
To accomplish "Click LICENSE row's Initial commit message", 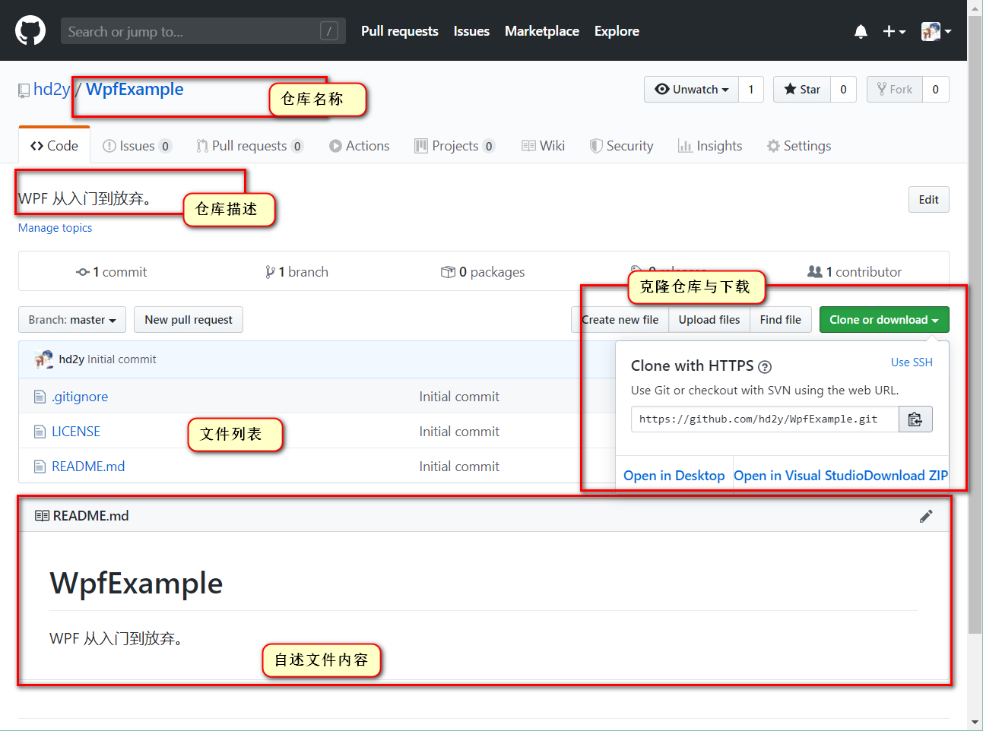I will (459, 432).
